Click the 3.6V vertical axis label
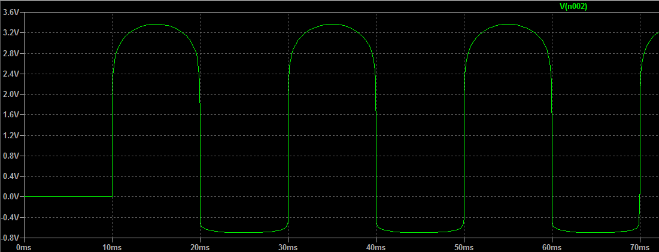This screenshot has height=252, width=659. click(x=11, y=12)
